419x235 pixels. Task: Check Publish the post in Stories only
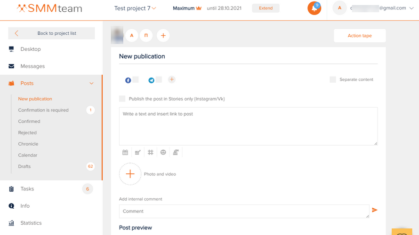click(122, 99)
